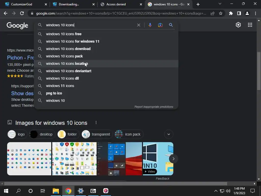Click the Feedback link under images
This screenshot has width=261, height=196.
tap(162, 178)
